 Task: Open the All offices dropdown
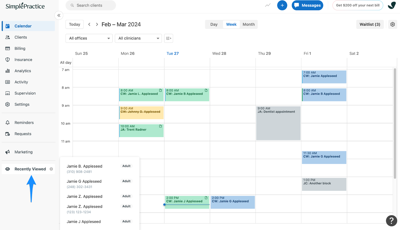pyautogui.click(x=89, y=38)
